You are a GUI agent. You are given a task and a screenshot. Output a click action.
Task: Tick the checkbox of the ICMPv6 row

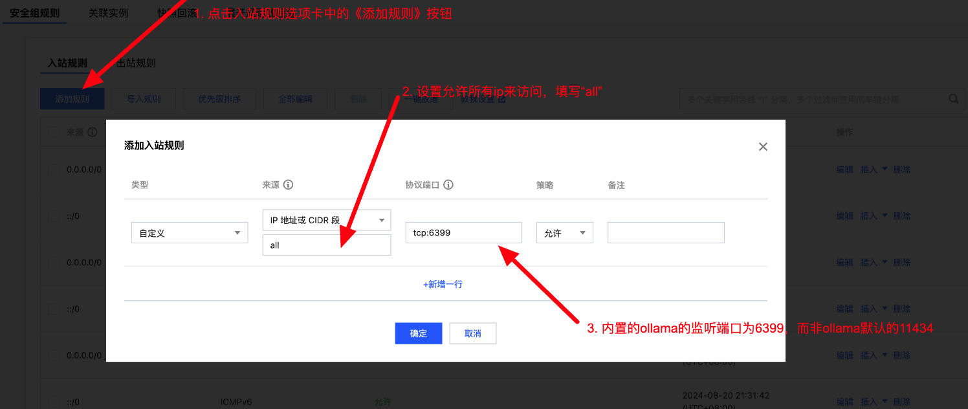(54, 402)
